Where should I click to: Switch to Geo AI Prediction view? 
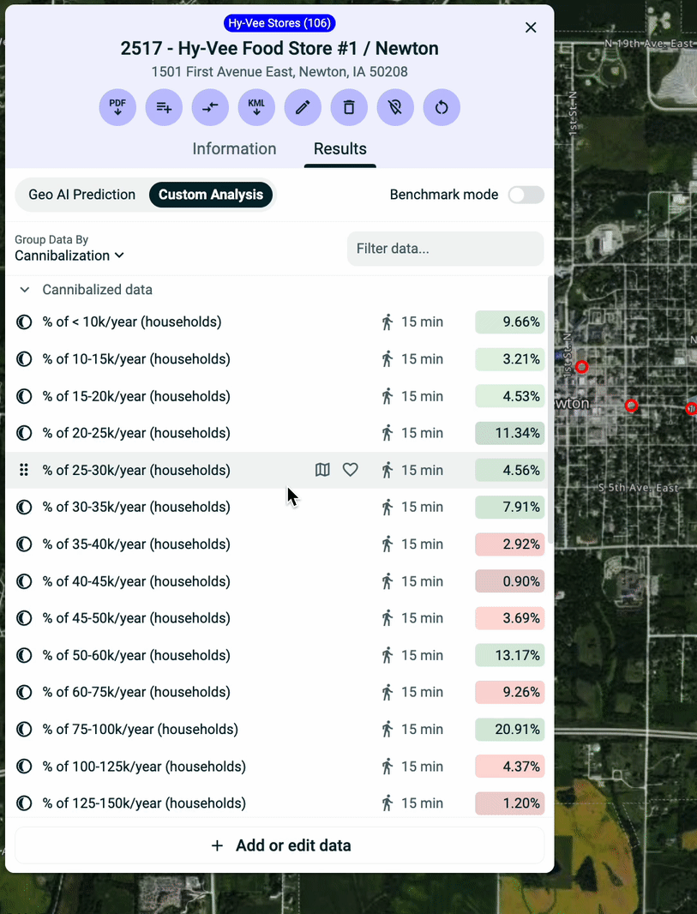coord(81,195)
